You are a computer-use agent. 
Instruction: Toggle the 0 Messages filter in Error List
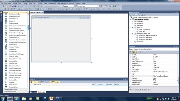pos(55,82)
